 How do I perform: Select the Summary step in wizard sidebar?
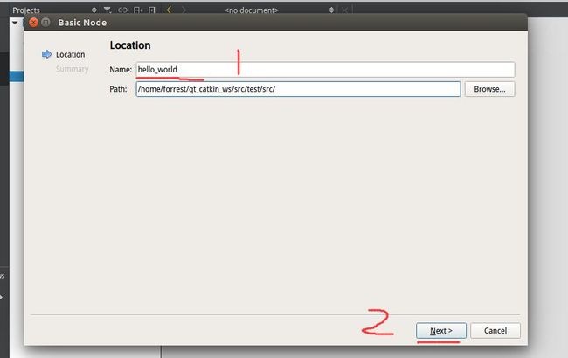[x=72, y=69]
